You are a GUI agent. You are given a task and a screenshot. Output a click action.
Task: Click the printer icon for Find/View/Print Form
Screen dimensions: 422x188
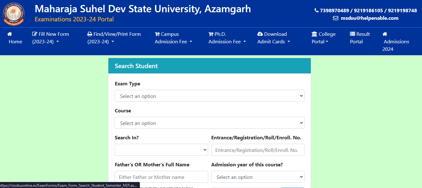[90, 34]
